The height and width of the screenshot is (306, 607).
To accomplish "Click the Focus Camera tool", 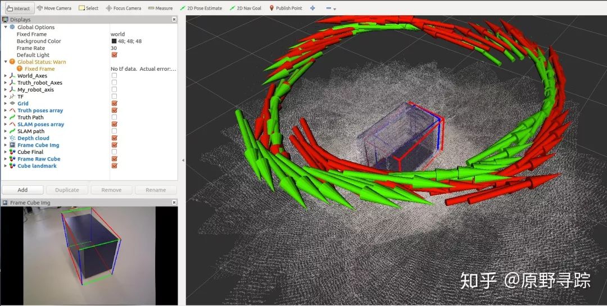I will coord(123,8).
